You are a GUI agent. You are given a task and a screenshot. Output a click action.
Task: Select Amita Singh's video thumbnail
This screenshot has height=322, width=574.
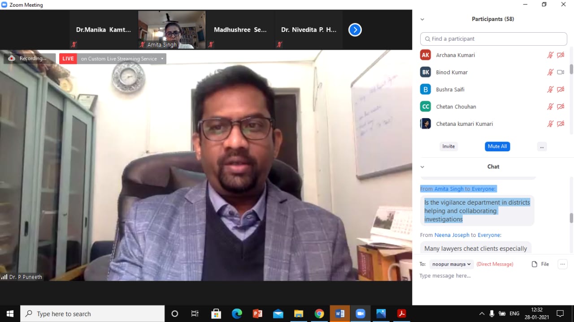coord(172,30)
